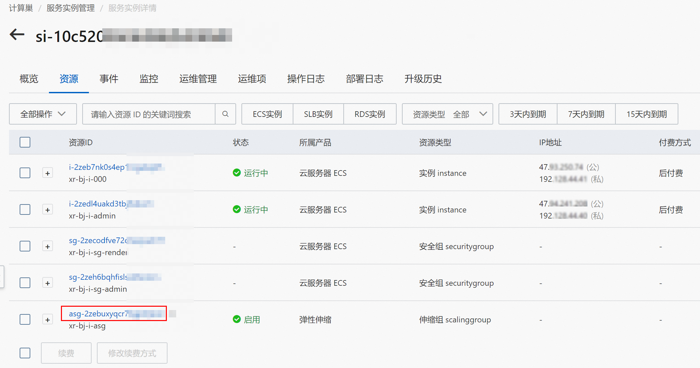The width and height of the screenshot is (700, 368).
Task: Open the 资源类型 全部 dropdown
Action: click(x=447, y=114)
